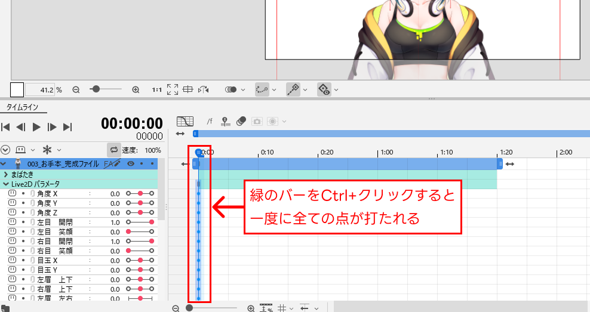Toggle the onion skin overlay icon

tap(231, 89)
